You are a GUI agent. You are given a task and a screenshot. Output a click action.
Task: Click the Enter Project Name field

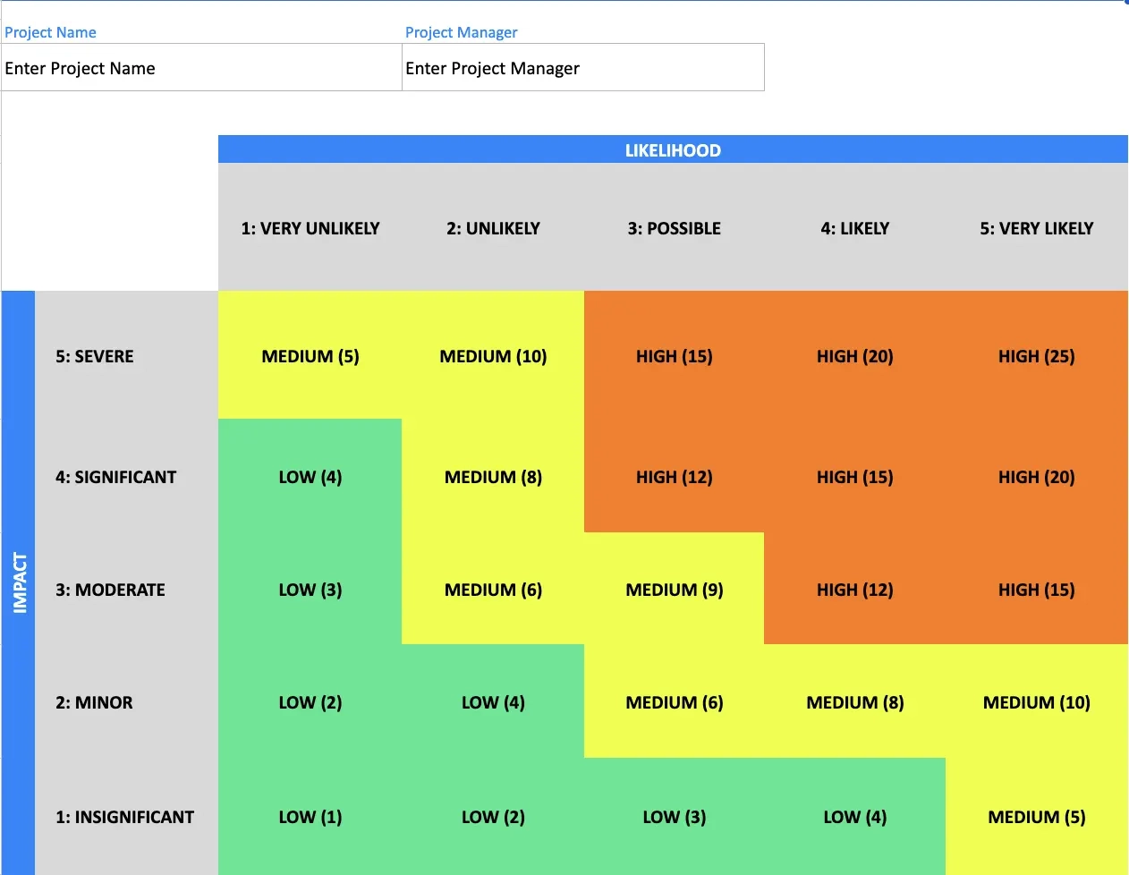[x=201, y=68]
